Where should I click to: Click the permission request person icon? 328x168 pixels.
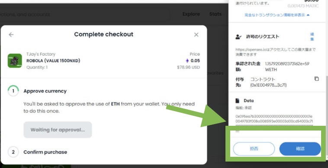coord(238,37)
